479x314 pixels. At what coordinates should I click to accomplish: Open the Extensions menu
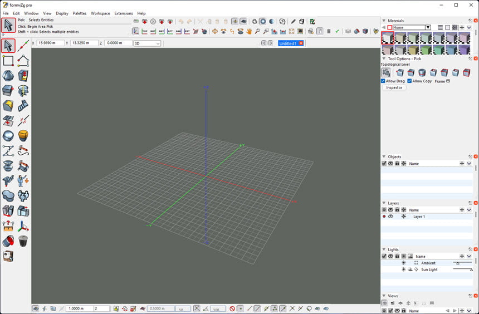124,13
